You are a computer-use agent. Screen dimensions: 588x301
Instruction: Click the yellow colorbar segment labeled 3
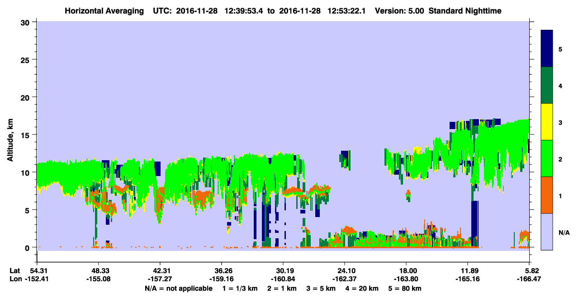[547, 122]
